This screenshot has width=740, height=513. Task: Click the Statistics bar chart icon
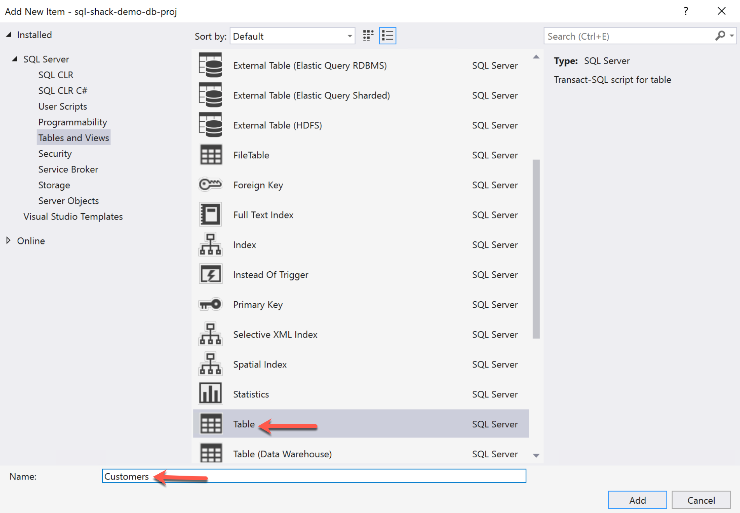point(210,394)
